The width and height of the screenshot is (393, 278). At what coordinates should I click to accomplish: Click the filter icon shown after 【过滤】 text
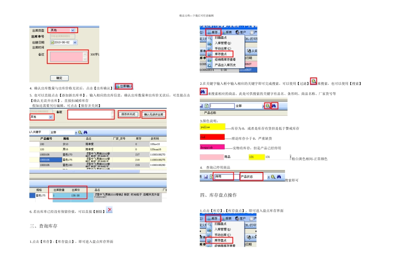point(314,81)
